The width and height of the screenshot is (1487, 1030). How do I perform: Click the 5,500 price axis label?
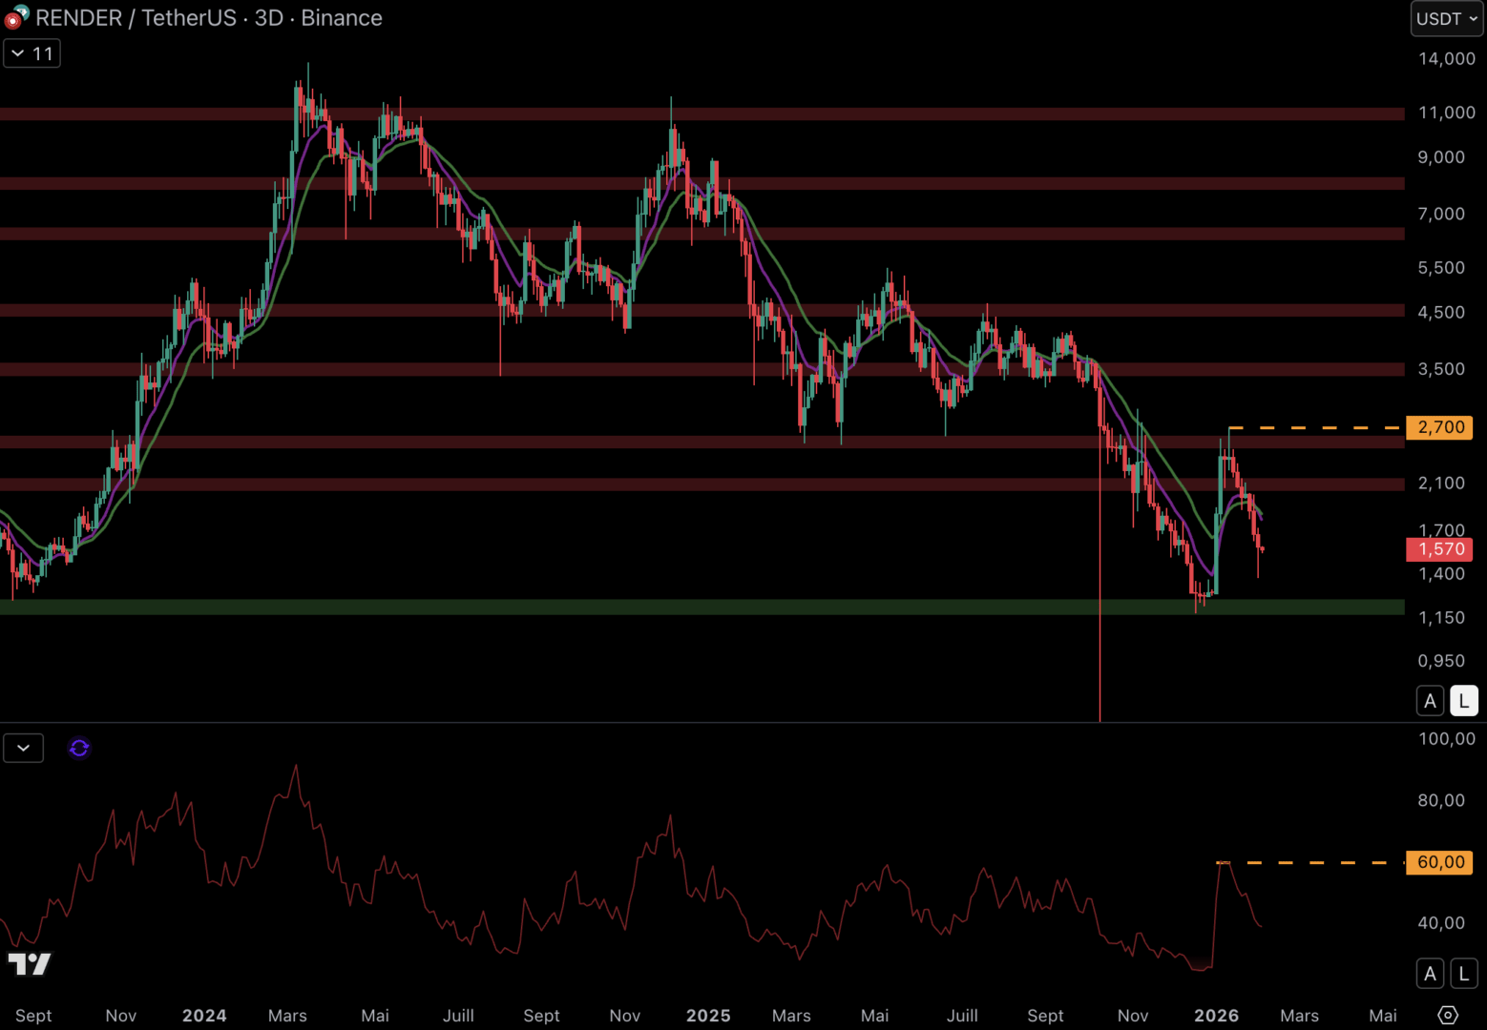(x=1441, y=267)
